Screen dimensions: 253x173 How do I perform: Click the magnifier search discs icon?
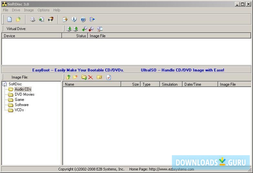(100, 29)
